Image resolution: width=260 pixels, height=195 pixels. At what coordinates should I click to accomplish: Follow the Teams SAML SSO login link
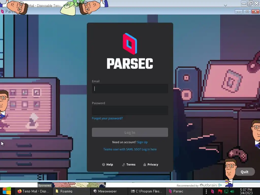pos(130,149)
